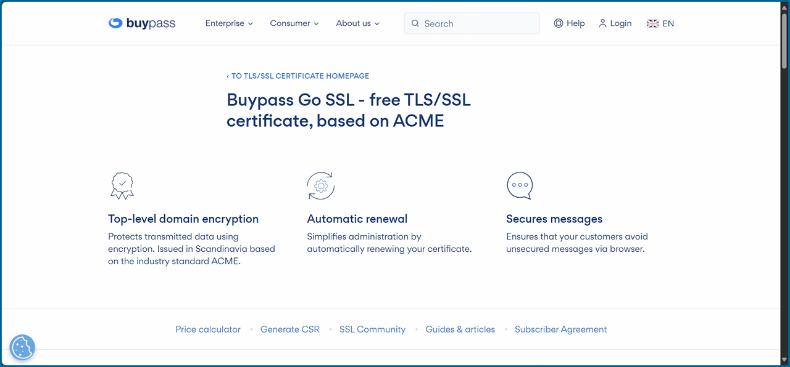Expand the Enterprise dropdown menu
This screenshot has height=367, width=790.
point(229,23)
